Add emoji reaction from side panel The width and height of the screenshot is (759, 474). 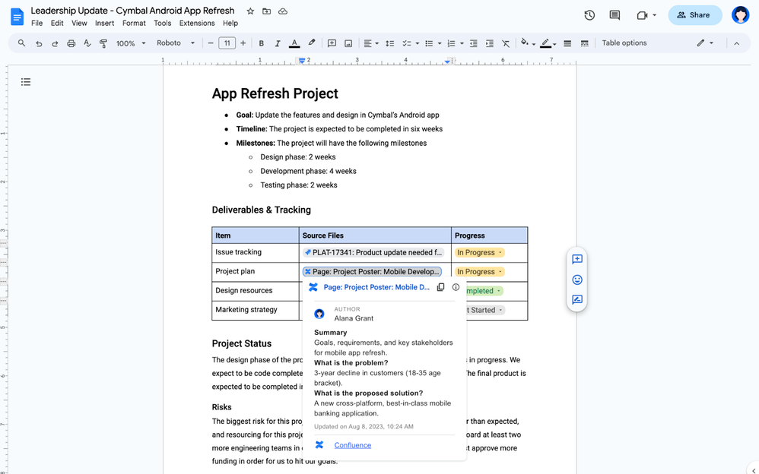(577, 280)
